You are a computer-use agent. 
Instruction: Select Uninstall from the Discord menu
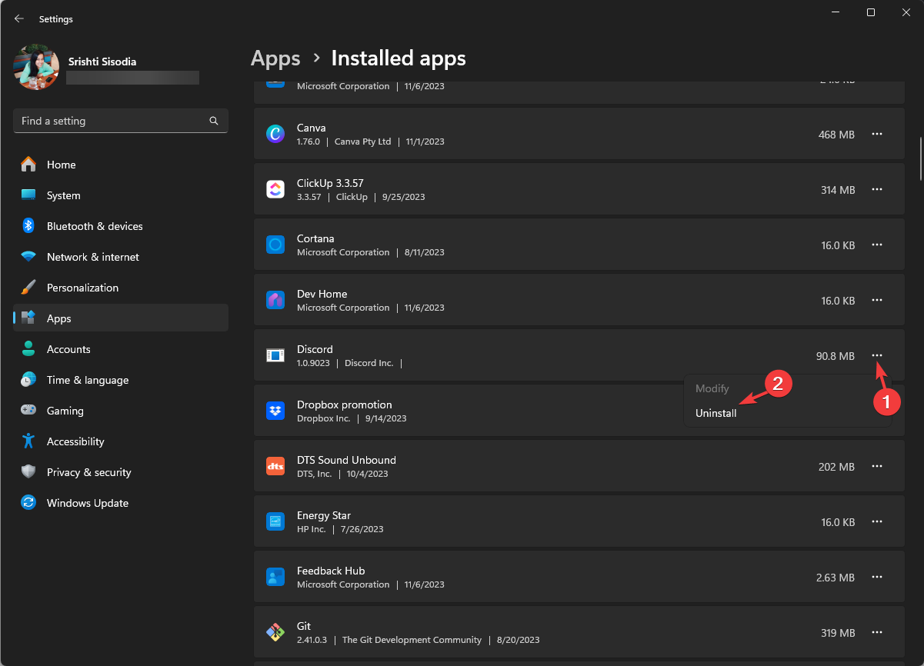click(716, 413)
